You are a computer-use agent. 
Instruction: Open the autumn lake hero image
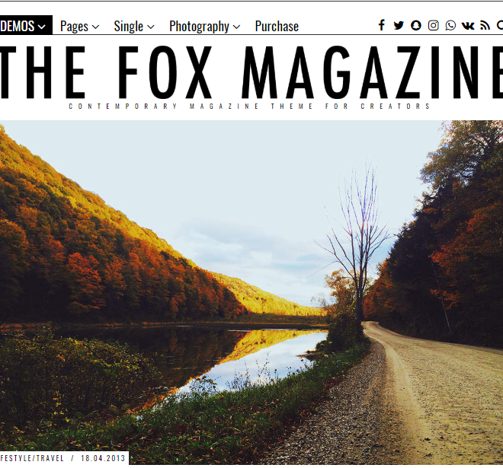tap(251, 292)
